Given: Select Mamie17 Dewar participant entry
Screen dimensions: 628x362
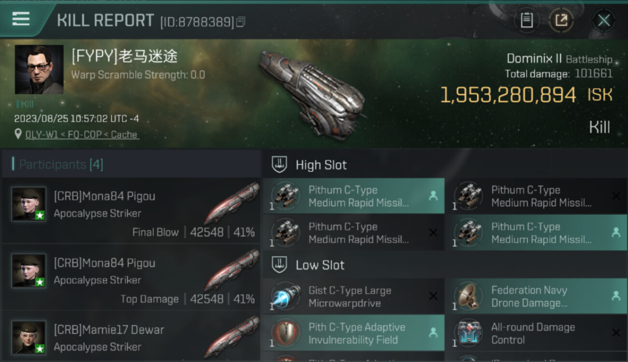Looking at the screenshot, I should (131, 337).
